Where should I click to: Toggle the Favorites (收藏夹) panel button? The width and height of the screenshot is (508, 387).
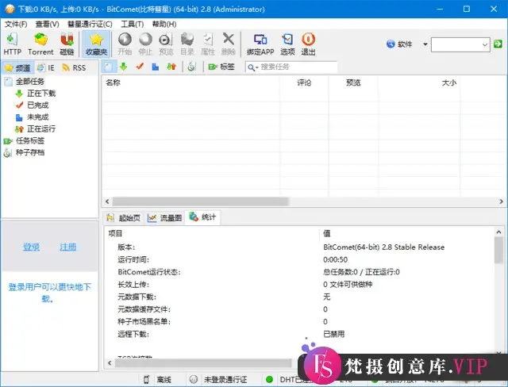[96, 44]
